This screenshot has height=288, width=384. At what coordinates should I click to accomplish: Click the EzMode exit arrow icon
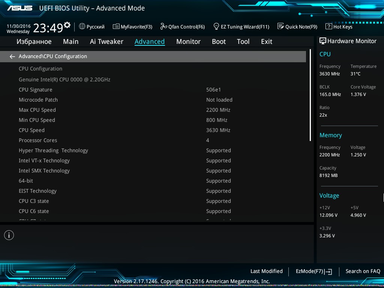(328, 271)
